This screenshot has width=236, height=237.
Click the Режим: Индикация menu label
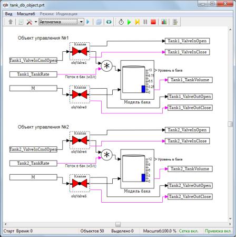click(58, 14)
